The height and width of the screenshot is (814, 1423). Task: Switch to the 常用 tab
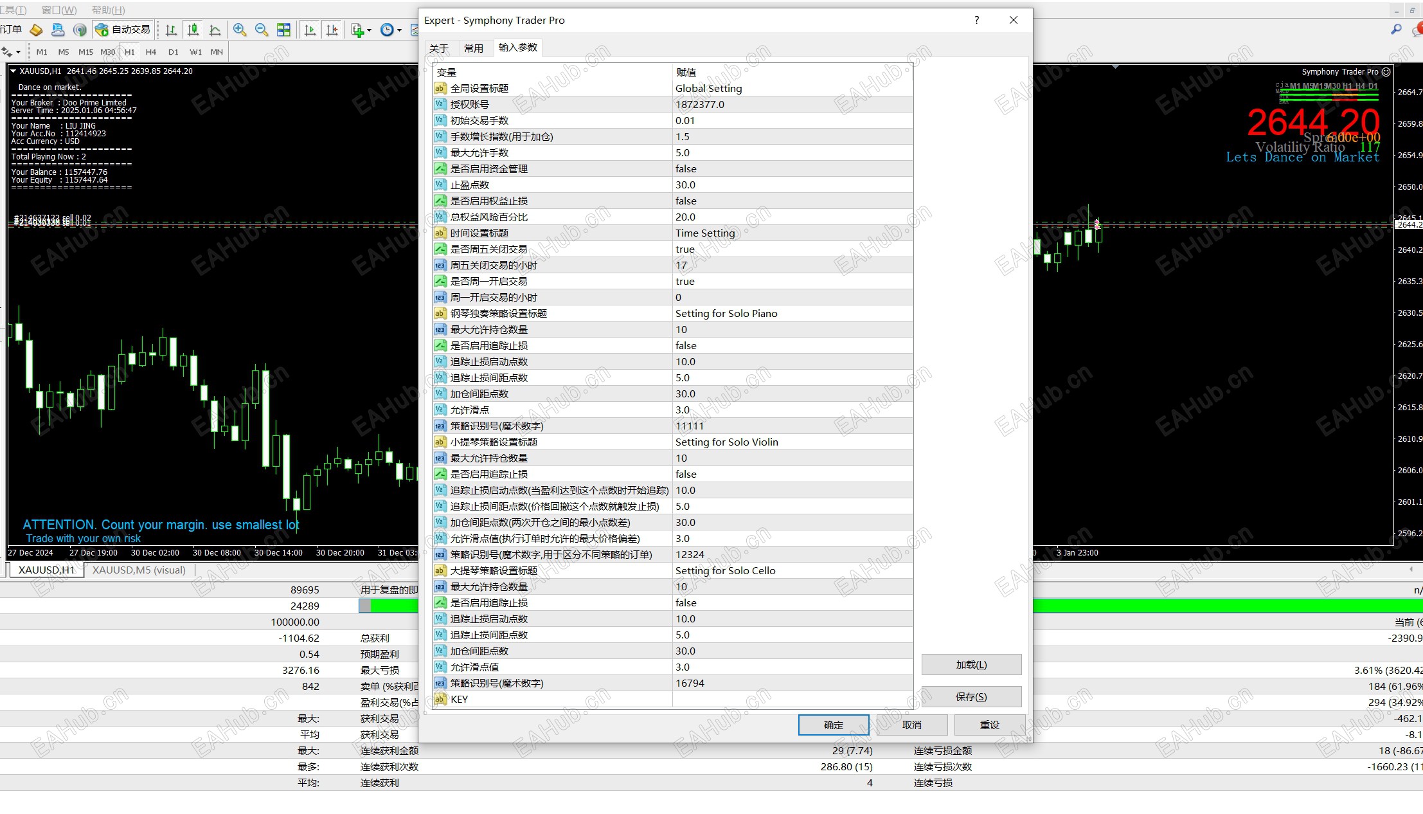coord(474,48)
